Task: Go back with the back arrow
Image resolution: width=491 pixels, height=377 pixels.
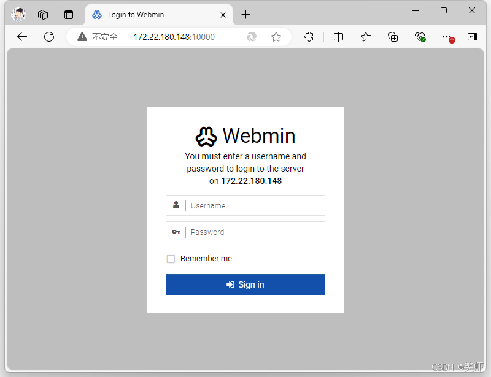Action: (x=22, y=37)
